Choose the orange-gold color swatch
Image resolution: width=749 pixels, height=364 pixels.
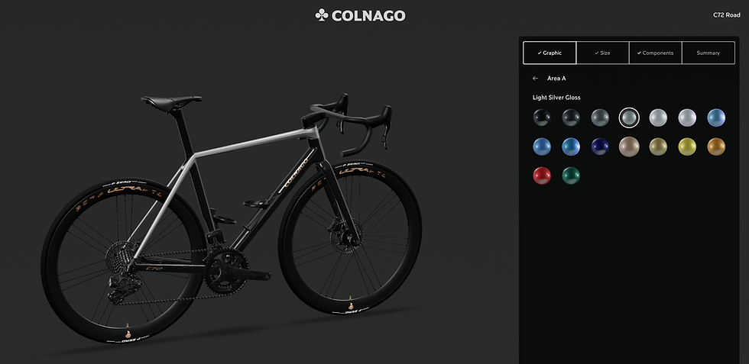coord(716,147)
